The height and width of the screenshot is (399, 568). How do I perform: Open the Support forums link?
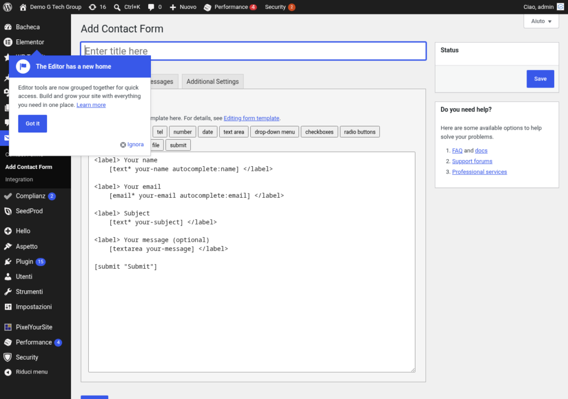point(472,161)
